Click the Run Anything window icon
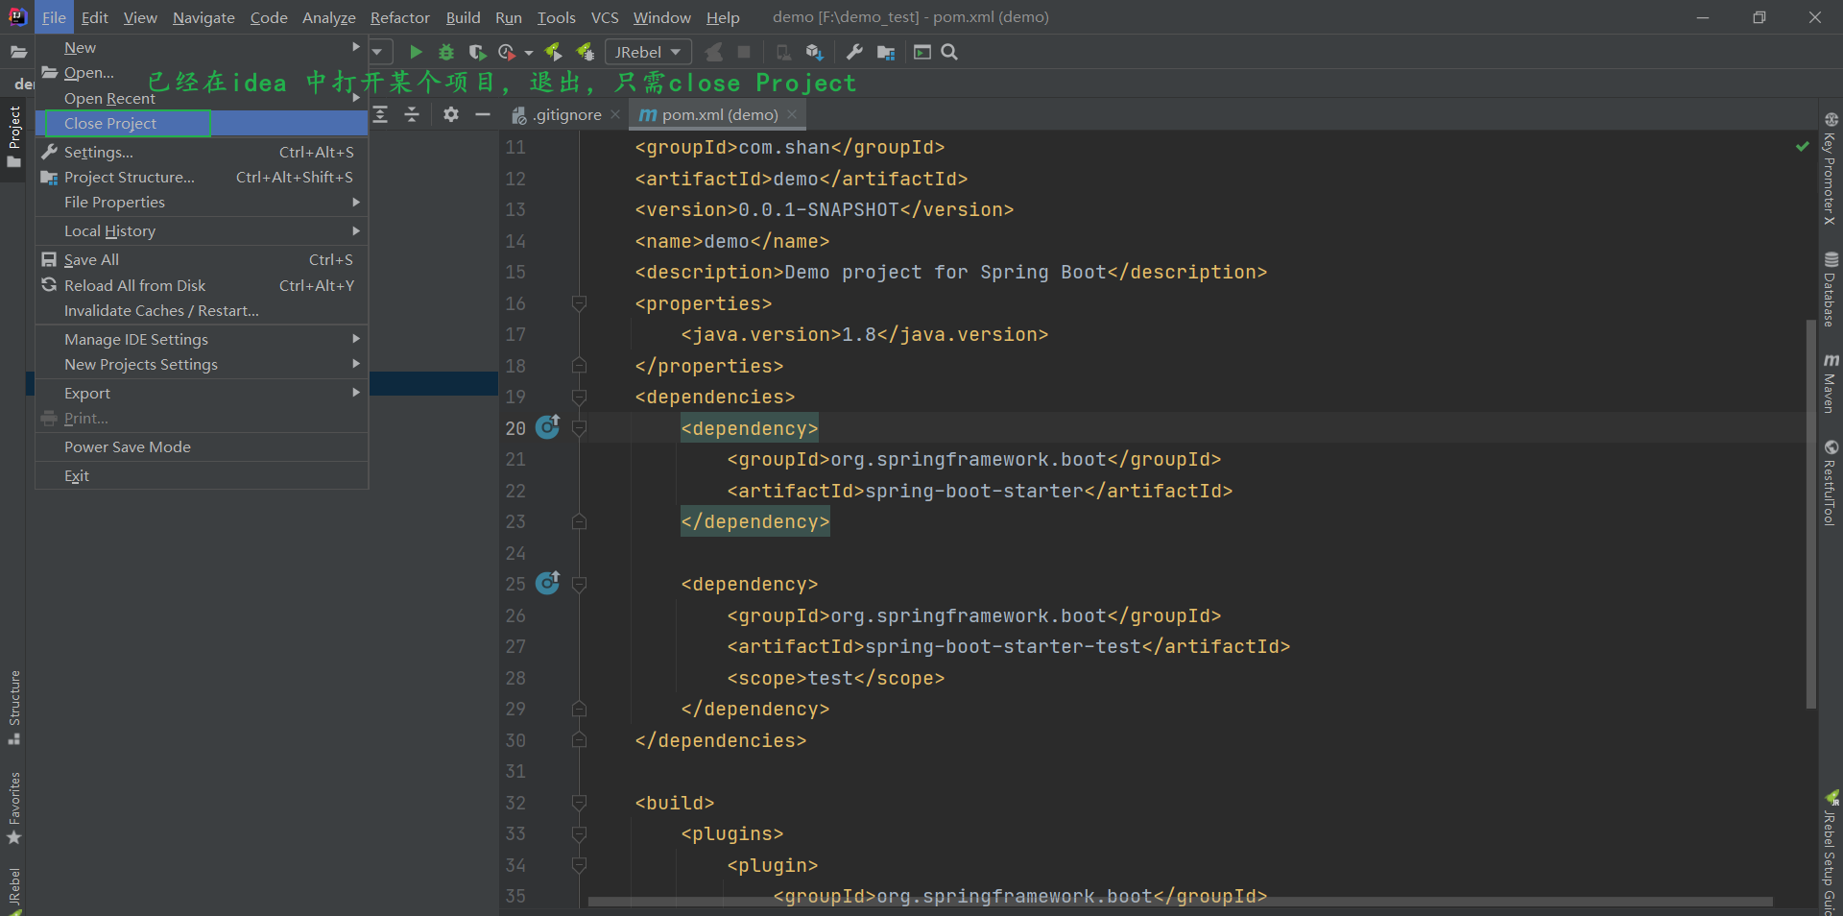The image size is (1843, 916). 922,52
